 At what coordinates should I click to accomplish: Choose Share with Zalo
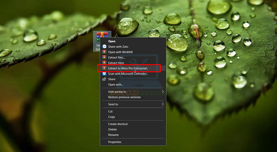pyautogui.click(x=133, y=47)
